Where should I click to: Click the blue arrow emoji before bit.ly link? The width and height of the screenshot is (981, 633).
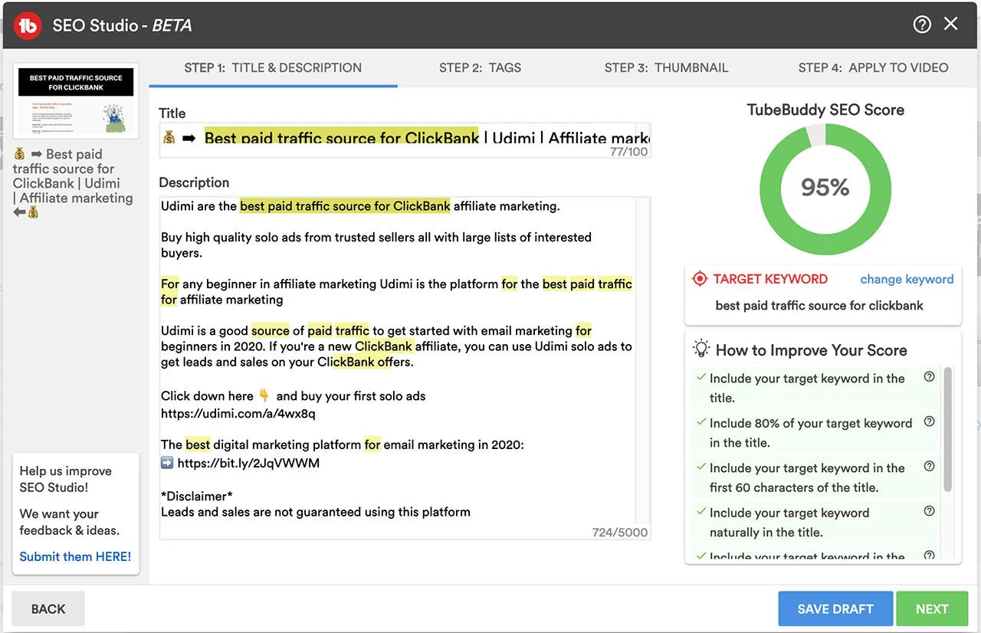167,463
